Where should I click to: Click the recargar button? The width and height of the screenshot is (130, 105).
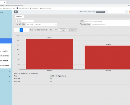point(63,30)
